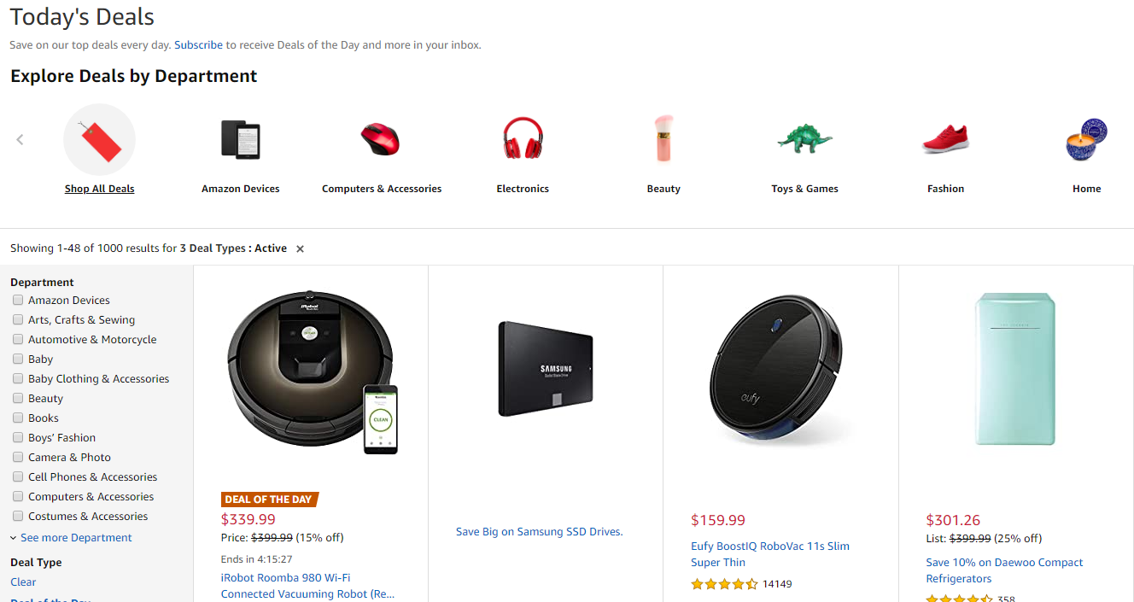Check the Amazon Devices department checkbox
Viewport: 1134px width, 602px height.
coord(18,301)
